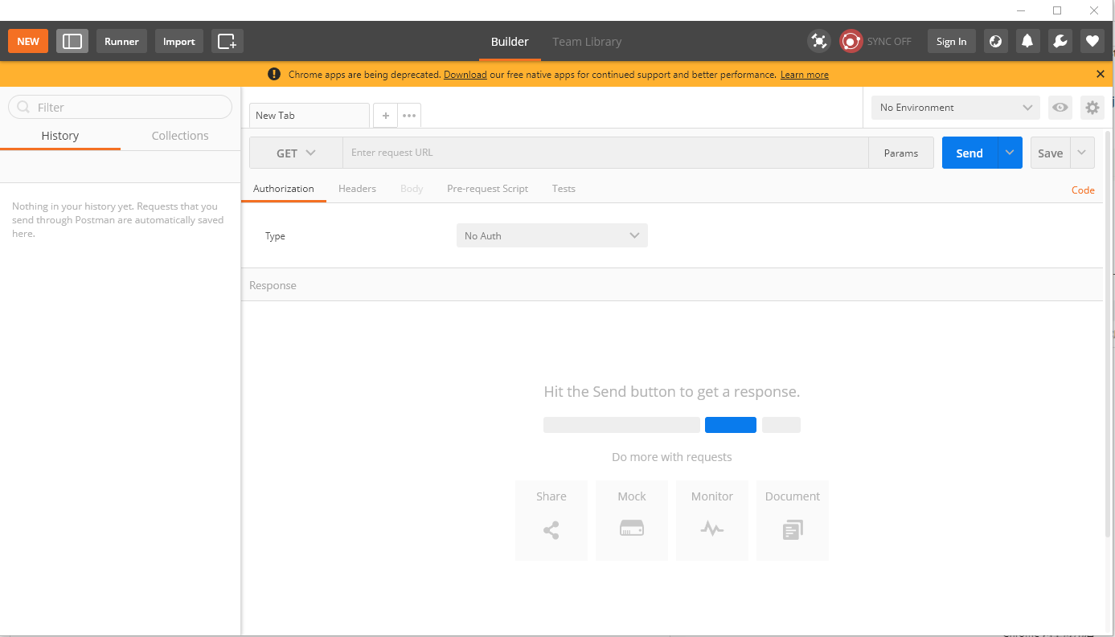Open the Runner
Screen dimensions: 1115x637
tap(121, 41)
